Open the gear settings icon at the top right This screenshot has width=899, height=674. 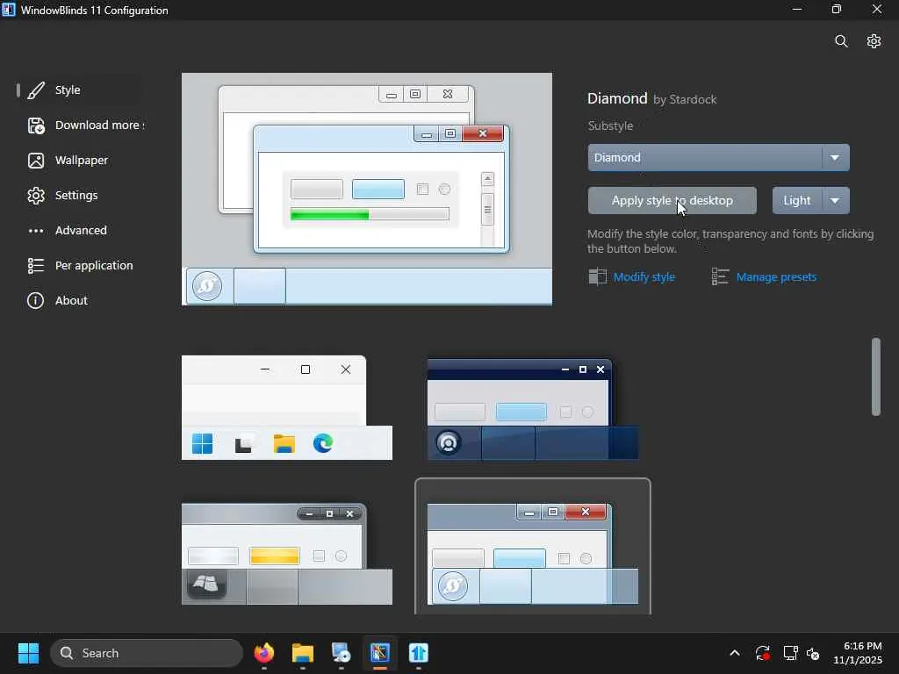click(x=874, y=41)
